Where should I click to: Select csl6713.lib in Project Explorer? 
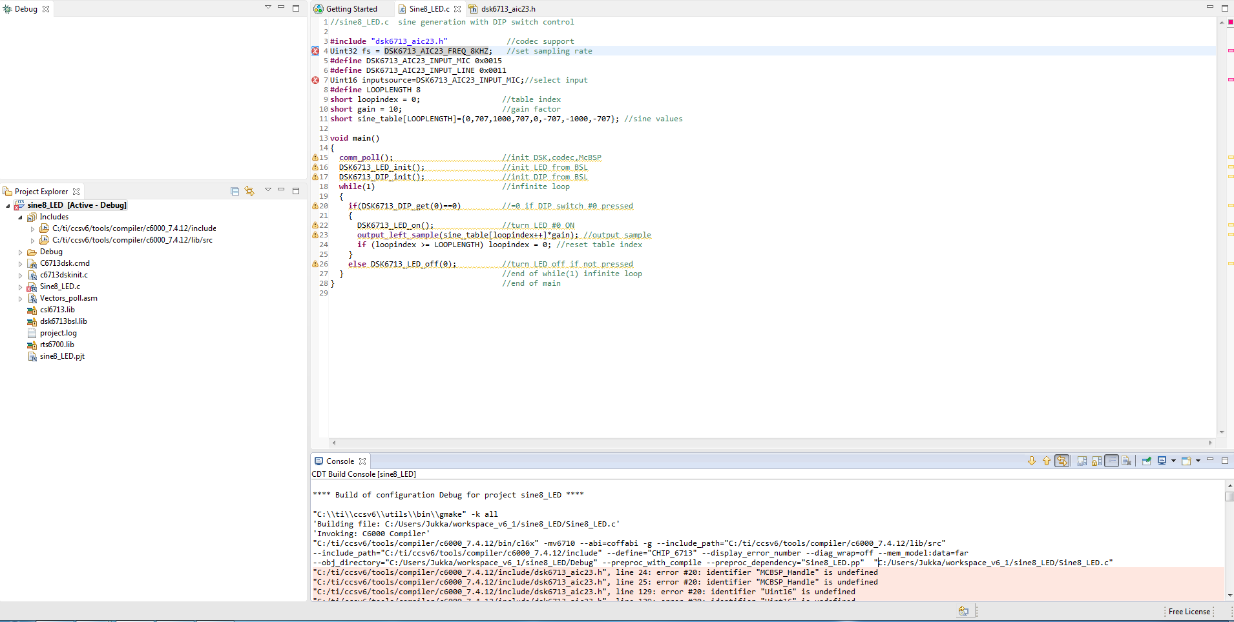(x=58, y=310)
